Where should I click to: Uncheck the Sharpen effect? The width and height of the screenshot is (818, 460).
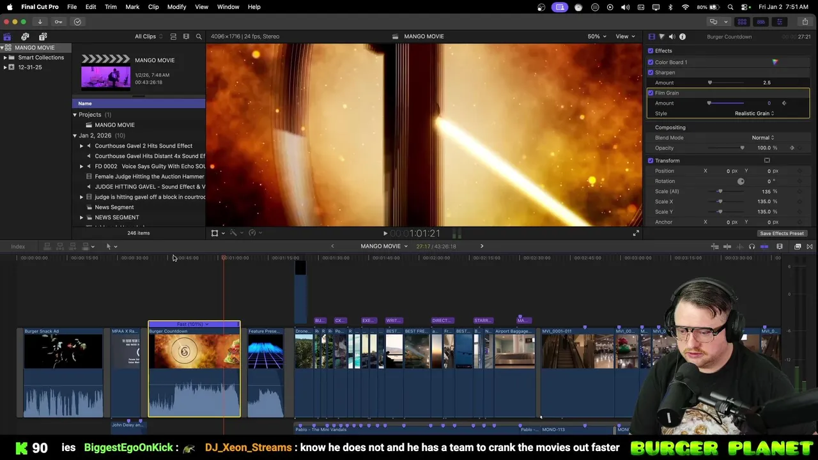[x=651, y=72]
